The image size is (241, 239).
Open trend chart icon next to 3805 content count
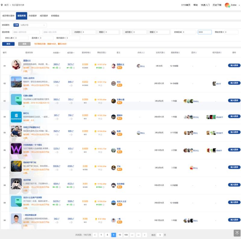coord(58,64)
